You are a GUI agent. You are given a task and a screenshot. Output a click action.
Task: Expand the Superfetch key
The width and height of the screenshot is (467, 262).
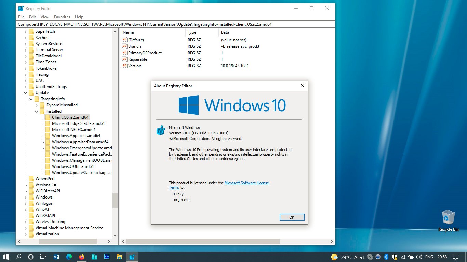point(26,31)
